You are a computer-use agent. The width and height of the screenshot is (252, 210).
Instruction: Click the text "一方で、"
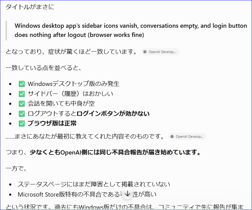tap(16, 169)
